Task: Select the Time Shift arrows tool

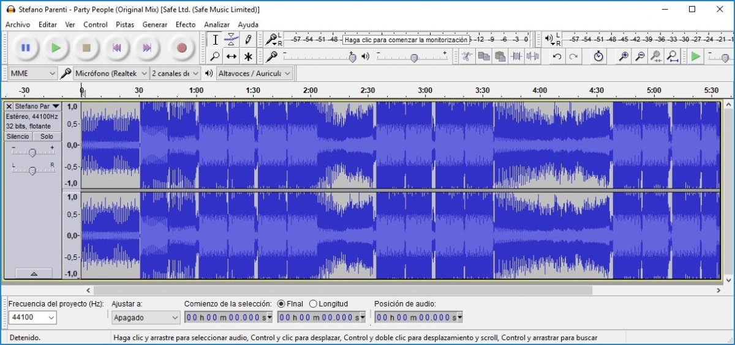Action: (x=231, y=56)
